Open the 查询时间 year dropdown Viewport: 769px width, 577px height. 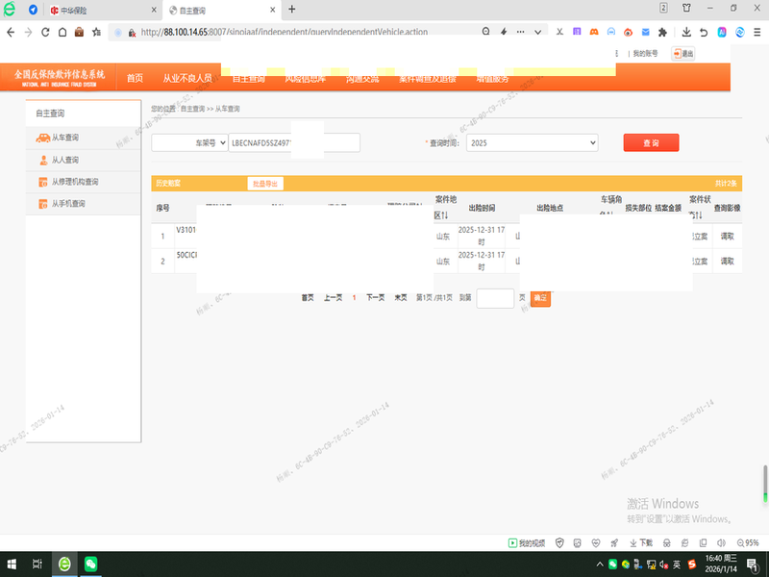(x=532, y=142)
